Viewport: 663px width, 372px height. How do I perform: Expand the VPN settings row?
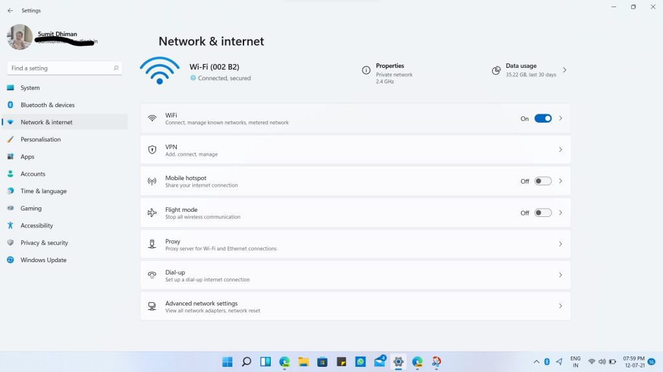tap(561, 149)
